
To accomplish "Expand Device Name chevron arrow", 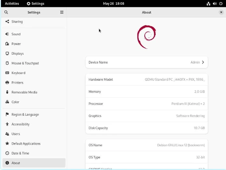I will (203, 62).
